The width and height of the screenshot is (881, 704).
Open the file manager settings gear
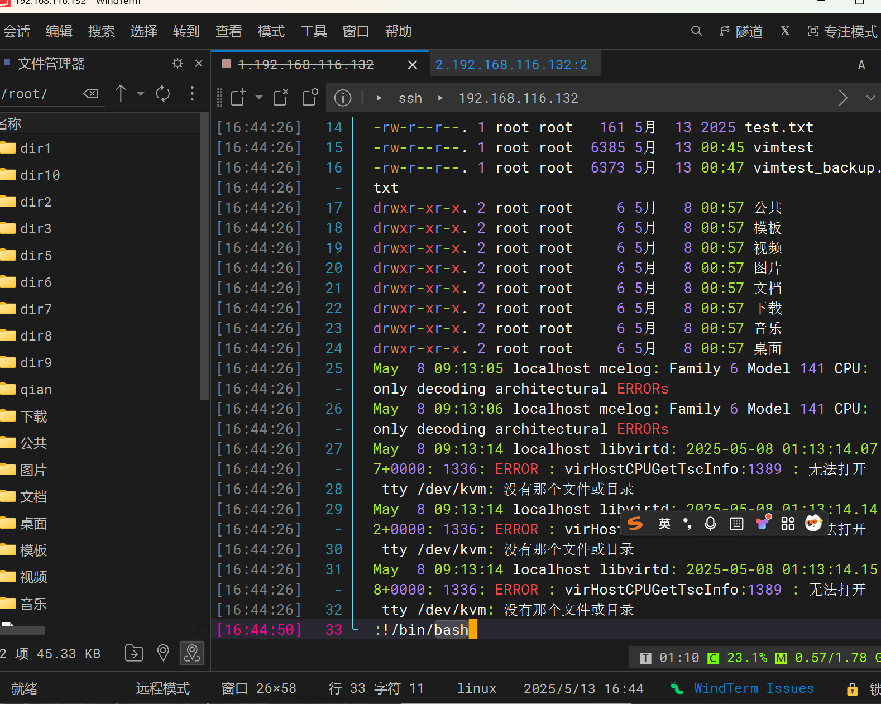[178, 64]
